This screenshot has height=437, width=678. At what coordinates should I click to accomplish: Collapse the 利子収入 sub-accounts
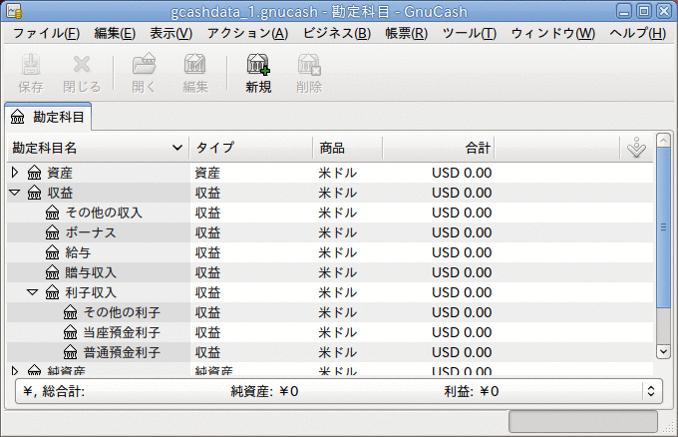point(33,292)
